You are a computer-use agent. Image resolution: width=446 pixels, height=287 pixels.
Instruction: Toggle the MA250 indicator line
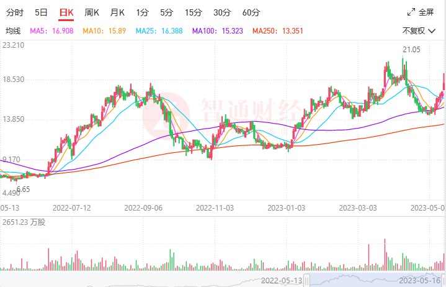click(x=278, y=30)
